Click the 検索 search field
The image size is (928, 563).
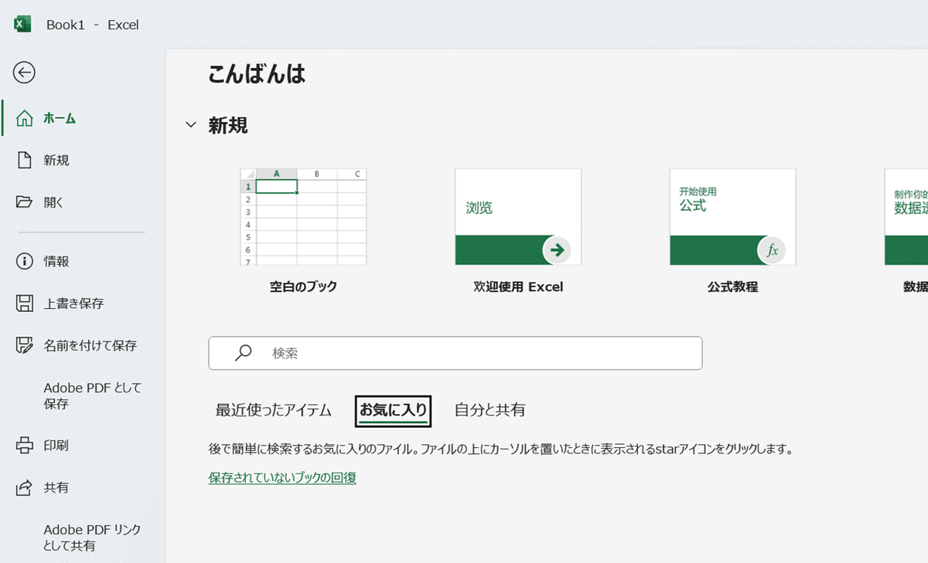455,353
